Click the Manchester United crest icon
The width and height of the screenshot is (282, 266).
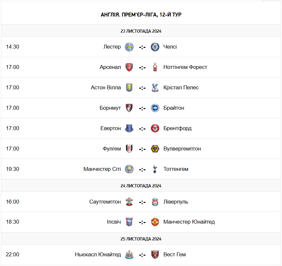click(155, 222)
